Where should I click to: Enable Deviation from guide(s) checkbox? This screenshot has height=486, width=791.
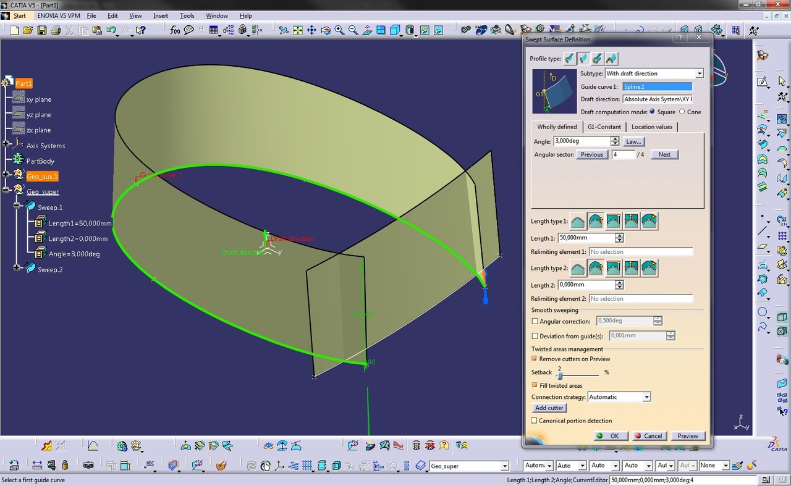[x=535, y=336]
